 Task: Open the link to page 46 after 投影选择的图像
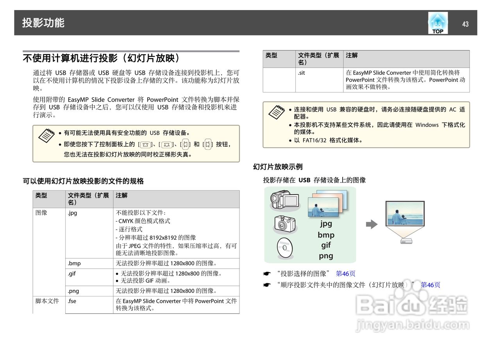click(346, 274)
